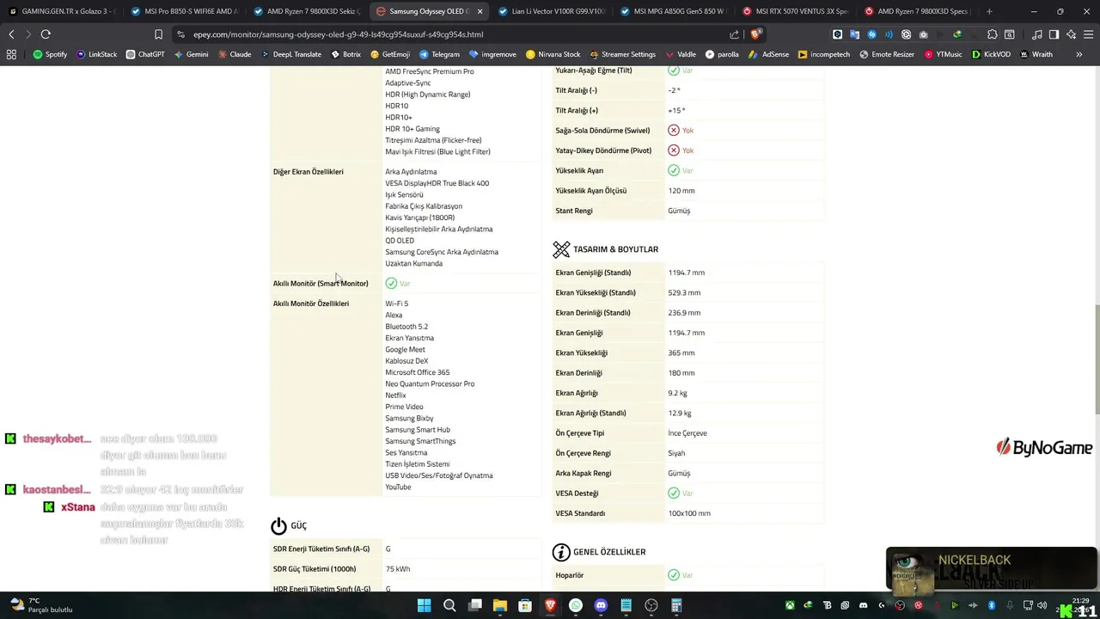Click the 'TASARIM & BOYUTLAR' section heading
The height and width of the screenshot is (619, 1100).
[615, 249]
